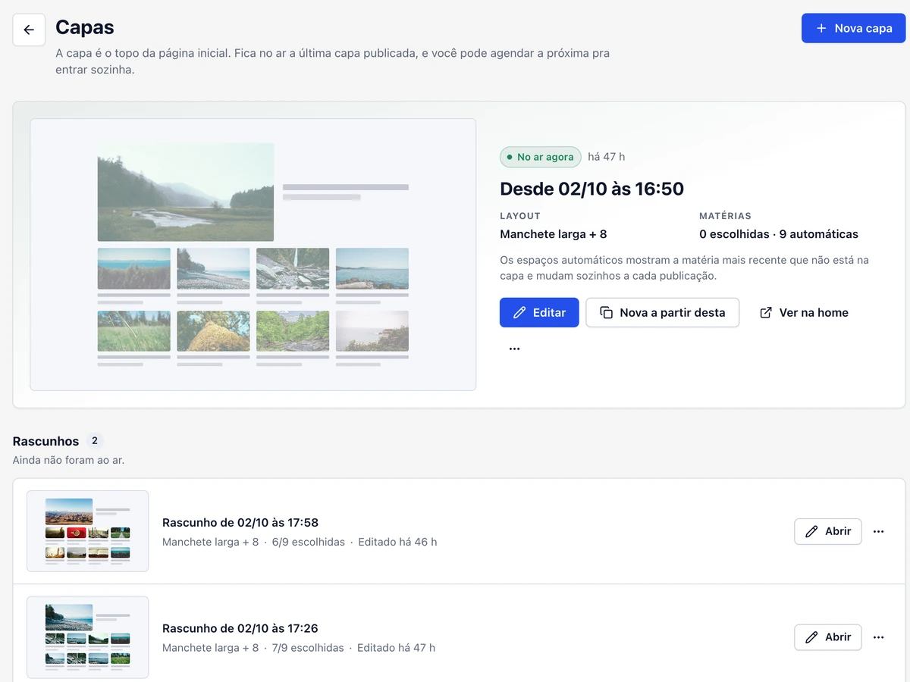Click the 'No ar agora' status badge
910x682 pixels.
point(541,157)
